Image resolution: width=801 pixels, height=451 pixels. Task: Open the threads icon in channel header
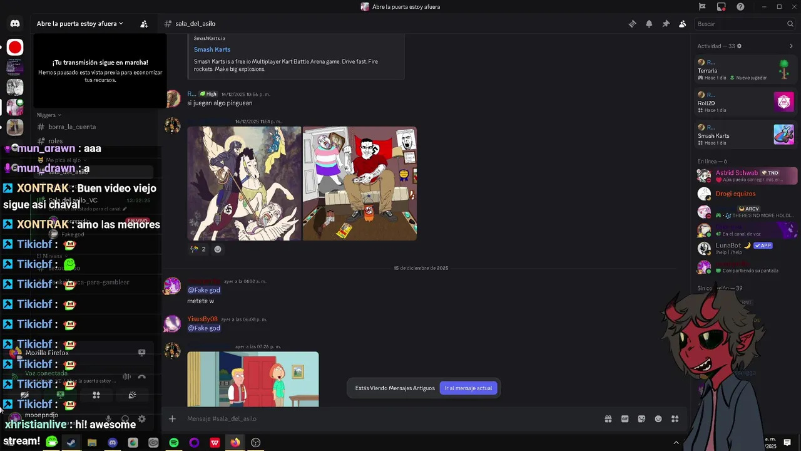(632, 24)
